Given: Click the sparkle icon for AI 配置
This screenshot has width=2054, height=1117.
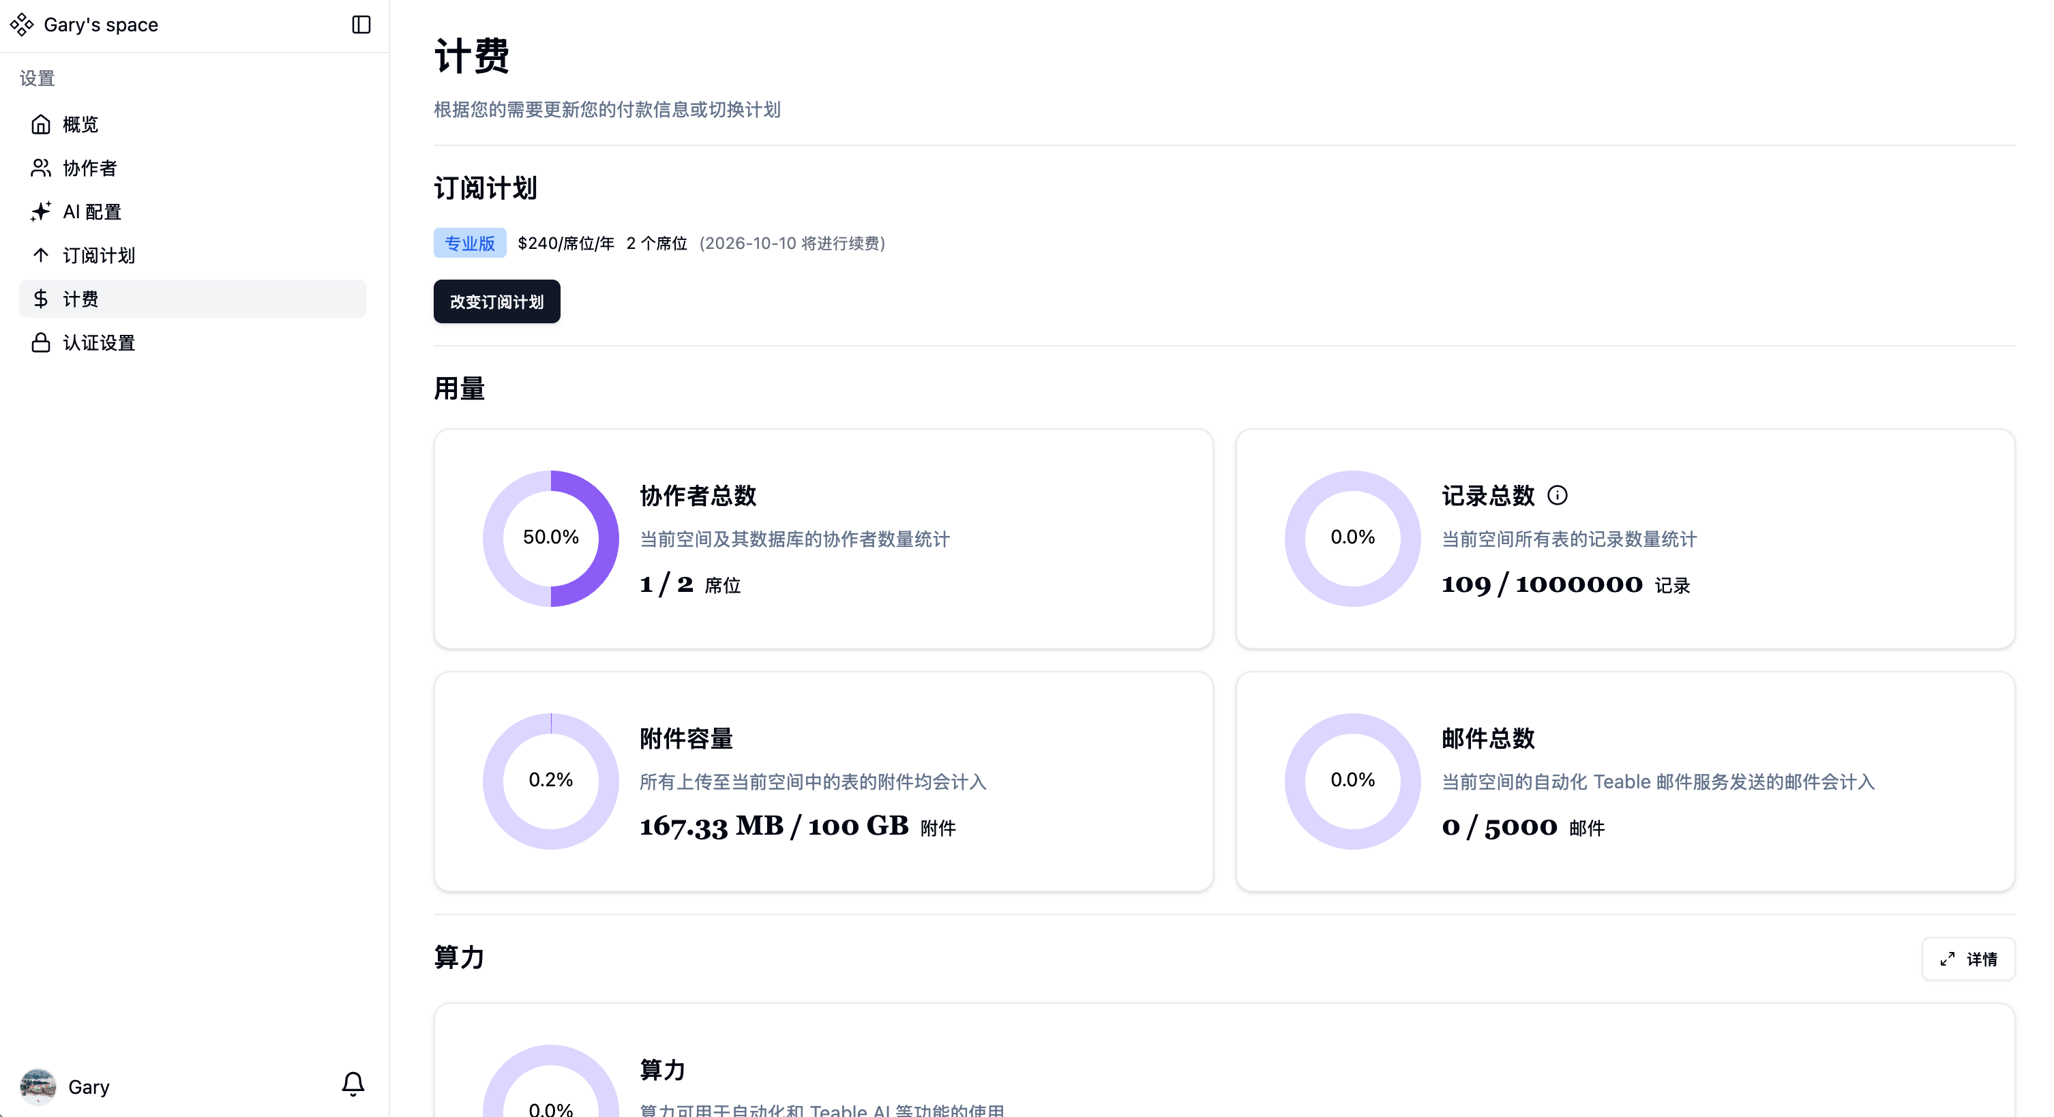Looking at the screenshot, I should (x=41, y=211).
